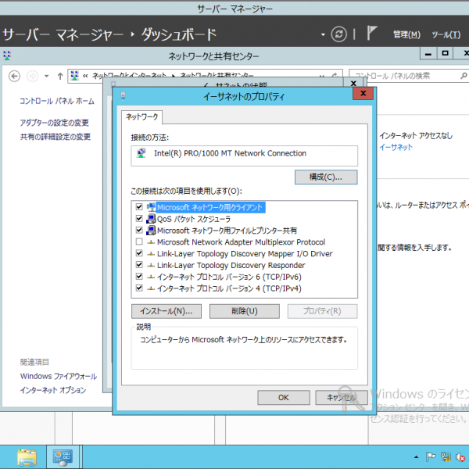Screen dimensions: 469x469
Task: Open the notifications flag in Server Manager
Action: pyautogui.click(x=372, y=34)
